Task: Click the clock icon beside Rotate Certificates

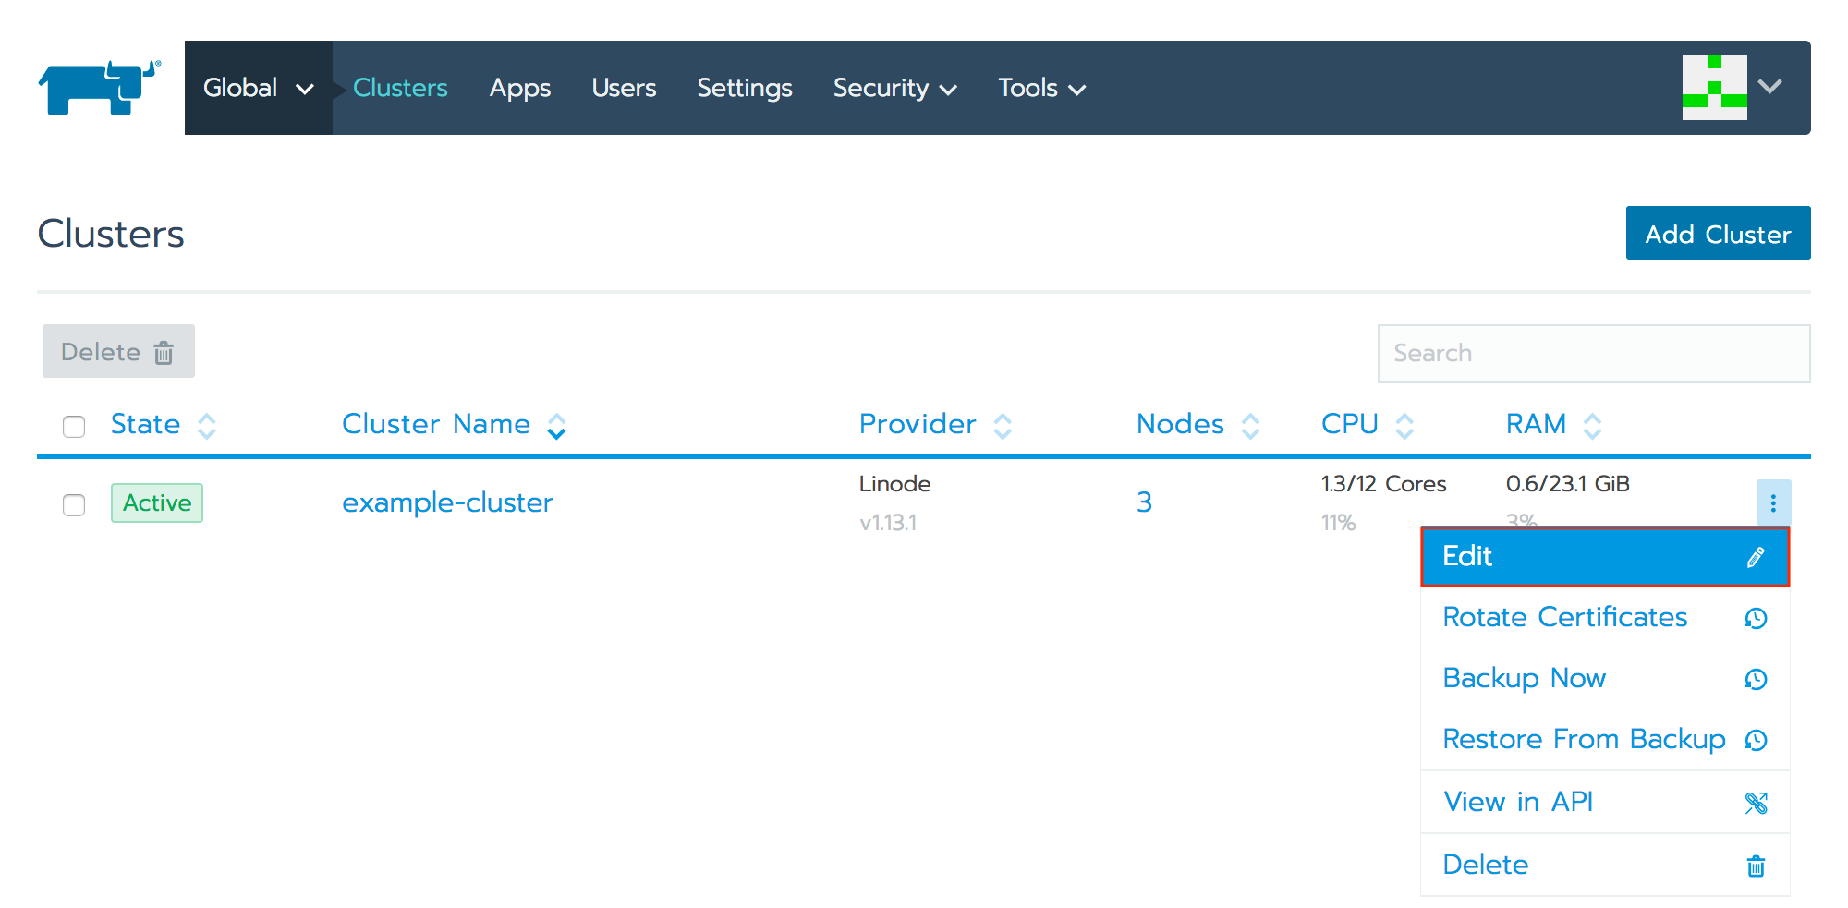Action: tap(1756, 618)
